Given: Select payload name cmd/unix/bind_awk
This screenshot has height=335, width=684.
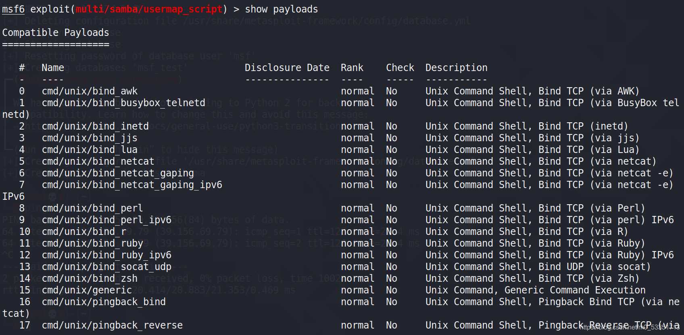Looking at the screenshot, I should [90, 91].
